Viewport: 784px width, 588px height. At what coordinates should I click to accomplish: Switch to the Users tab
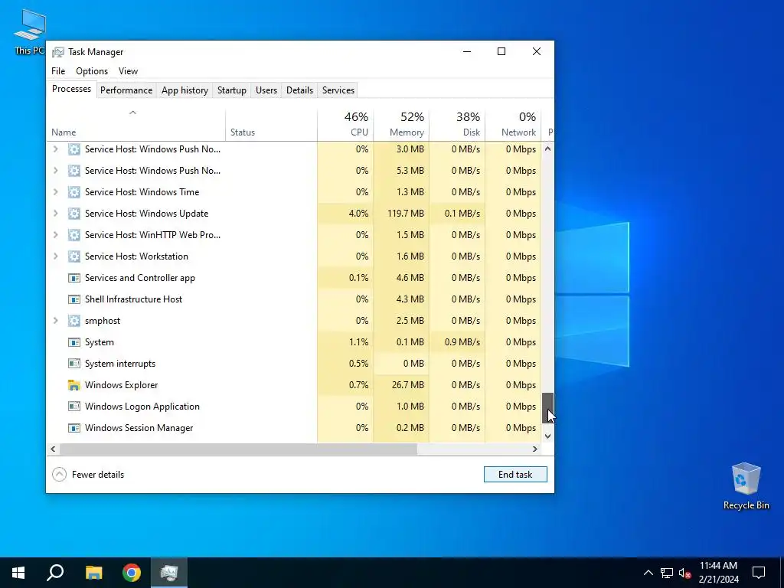click(266, 90)
